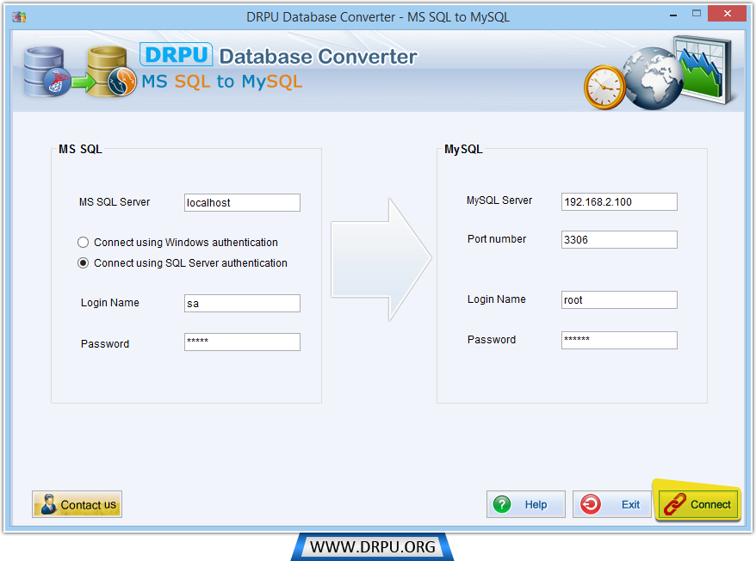Click the MS SQL Login Name field containing sa
The width and height of the screenshot is (756, 561).
coord(242,303)
